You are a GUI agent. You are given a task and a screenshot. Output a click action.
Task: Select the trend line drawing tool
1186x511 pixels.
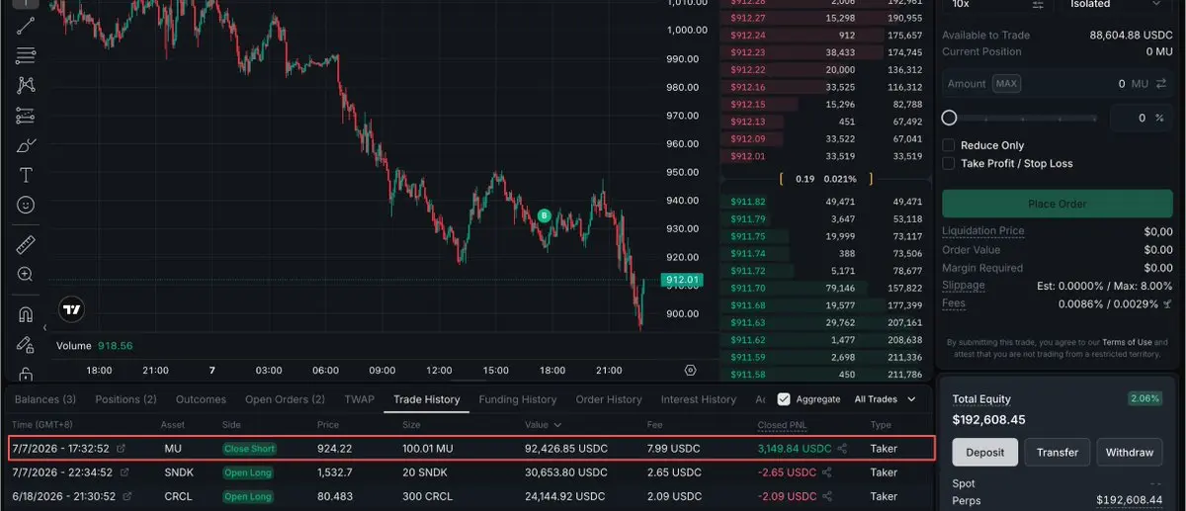click(x=27, y=26)
